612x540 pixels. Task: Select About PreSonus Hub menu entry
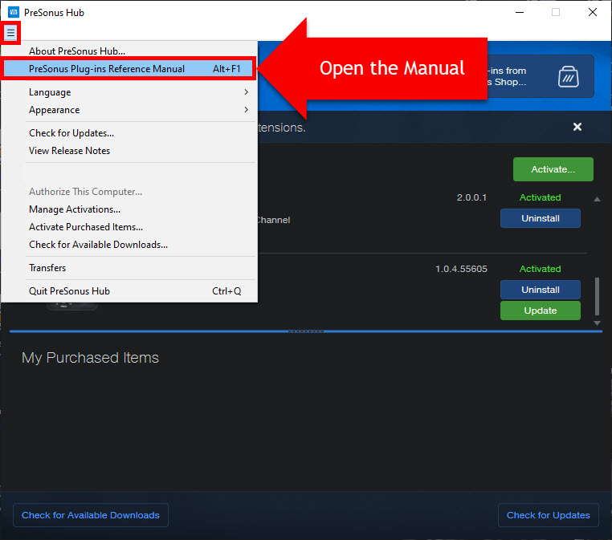[x=77, y=51]
